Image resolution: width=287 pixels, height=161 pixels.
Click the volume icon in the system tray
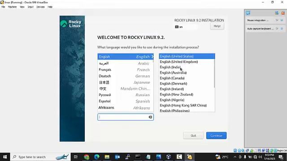tap(260, 157)
